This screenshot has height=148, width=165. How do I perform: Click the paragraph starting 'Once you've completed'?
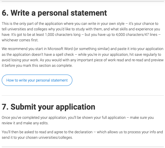[78, 120]
